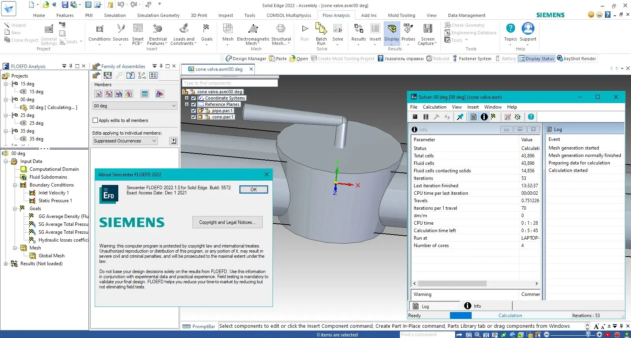
Task: Stop the solver calculation
Action: point(415,117)
